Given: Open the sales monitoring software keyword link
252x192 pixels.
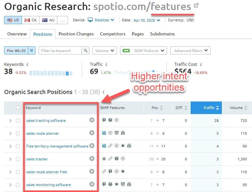Looking at the screenshot, I should (x=49, y=185).
